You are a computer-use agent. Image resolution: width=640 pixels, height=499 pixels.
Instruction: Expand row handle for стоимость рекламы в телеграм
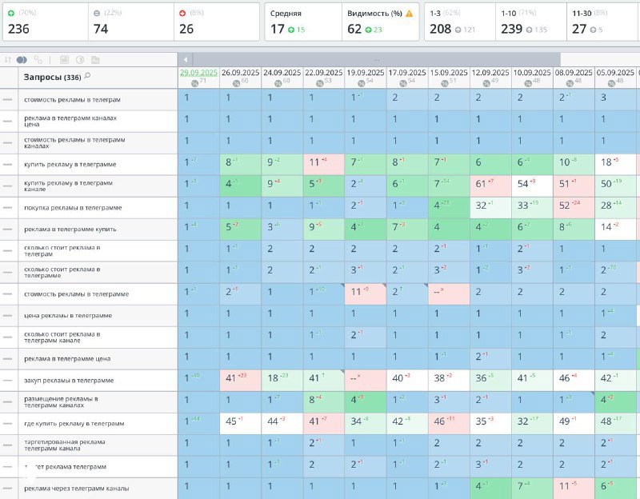pos(7,99)
